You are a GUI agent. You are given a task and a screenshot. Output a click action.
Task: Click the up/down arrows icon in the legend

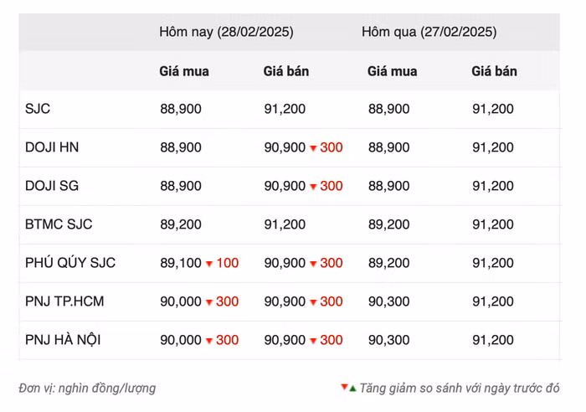(348, 388)
